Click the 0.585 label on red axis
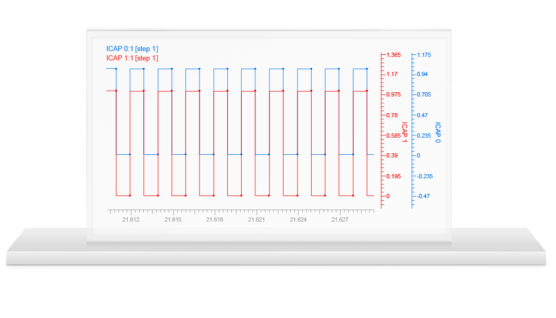Screen dimensions: 556x318 click(x=393, y=136)
